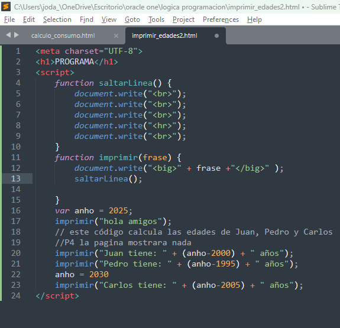Open the File menu

tap(9, 20)
